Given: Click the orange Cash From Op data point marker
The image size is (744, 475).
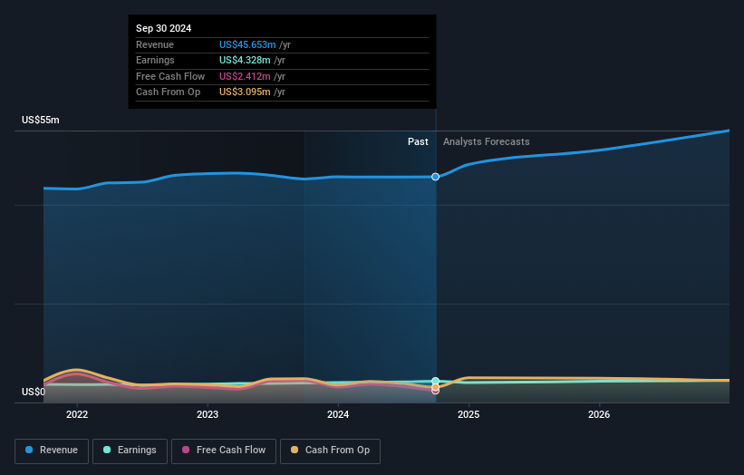Looking at the screenshot, I should coord(435,387).
